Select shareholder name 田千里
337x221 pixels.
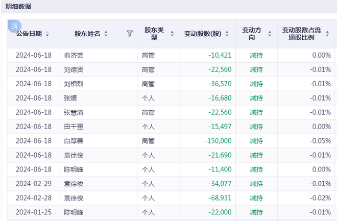[74, 127]
